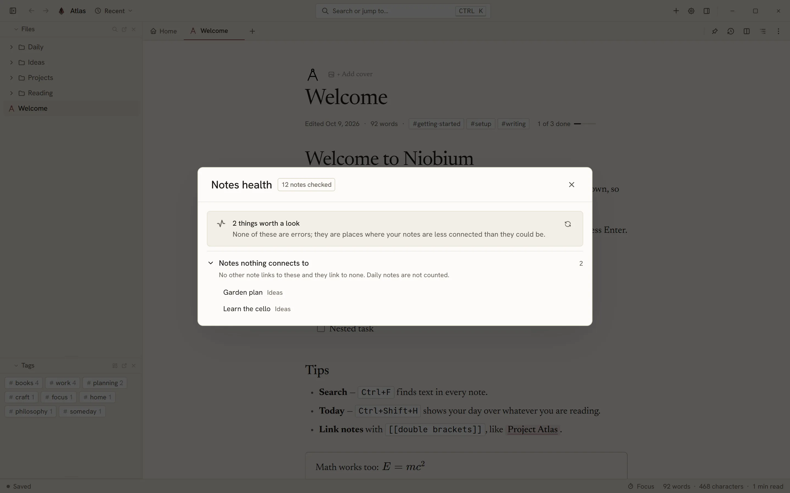Click the #getting-started tag

436,124
